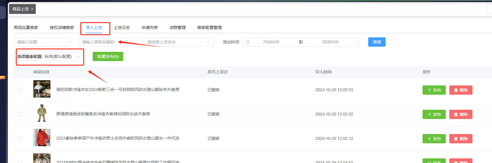This screenshot has width=492, height=163.
Task: Click the clock icon in date range field
Action: [248, 42]
